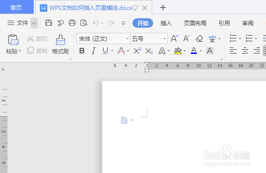
Task: Expand the arrow beside 文件 menu
Action: [34, 23]
